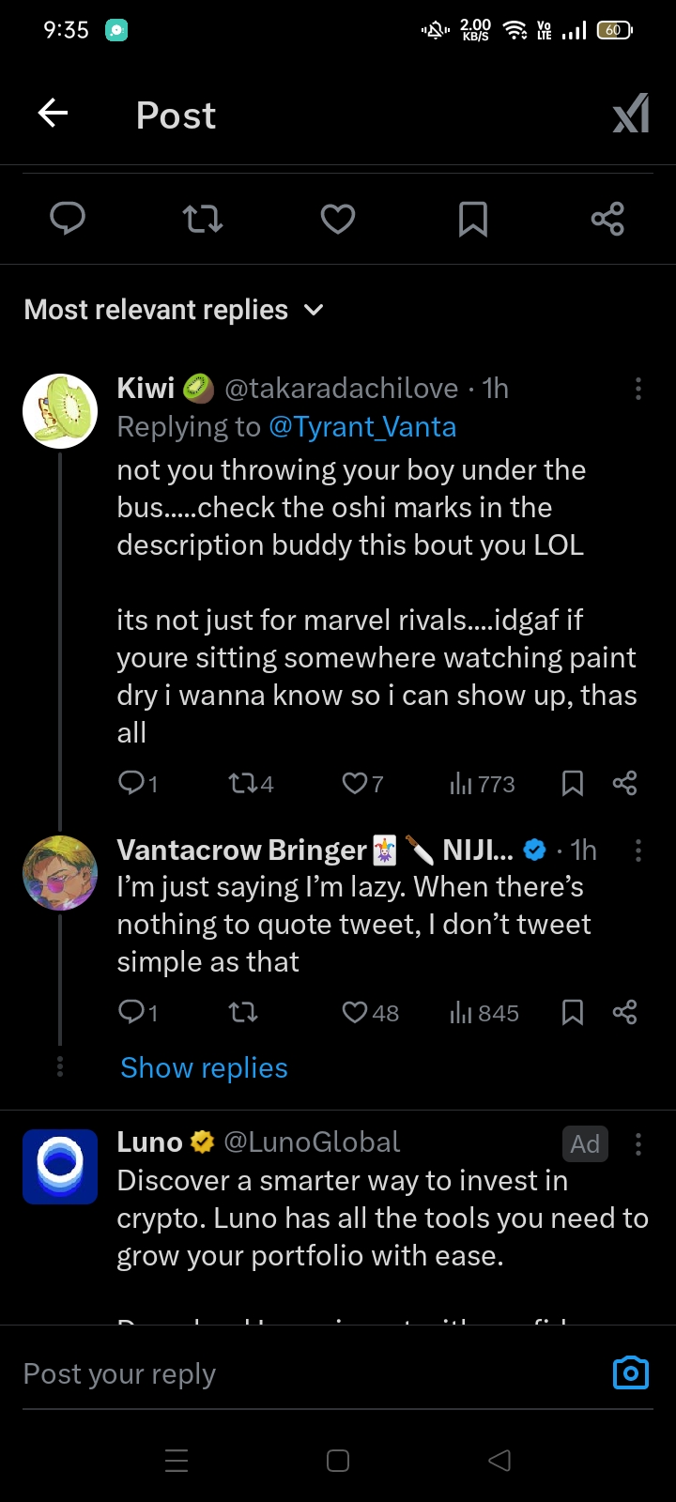Tap the back arrow in header

click(54, 115)
